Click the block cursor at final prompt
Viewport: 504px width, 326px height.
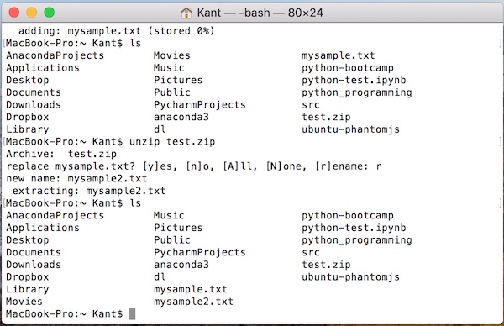click(132, 313)
